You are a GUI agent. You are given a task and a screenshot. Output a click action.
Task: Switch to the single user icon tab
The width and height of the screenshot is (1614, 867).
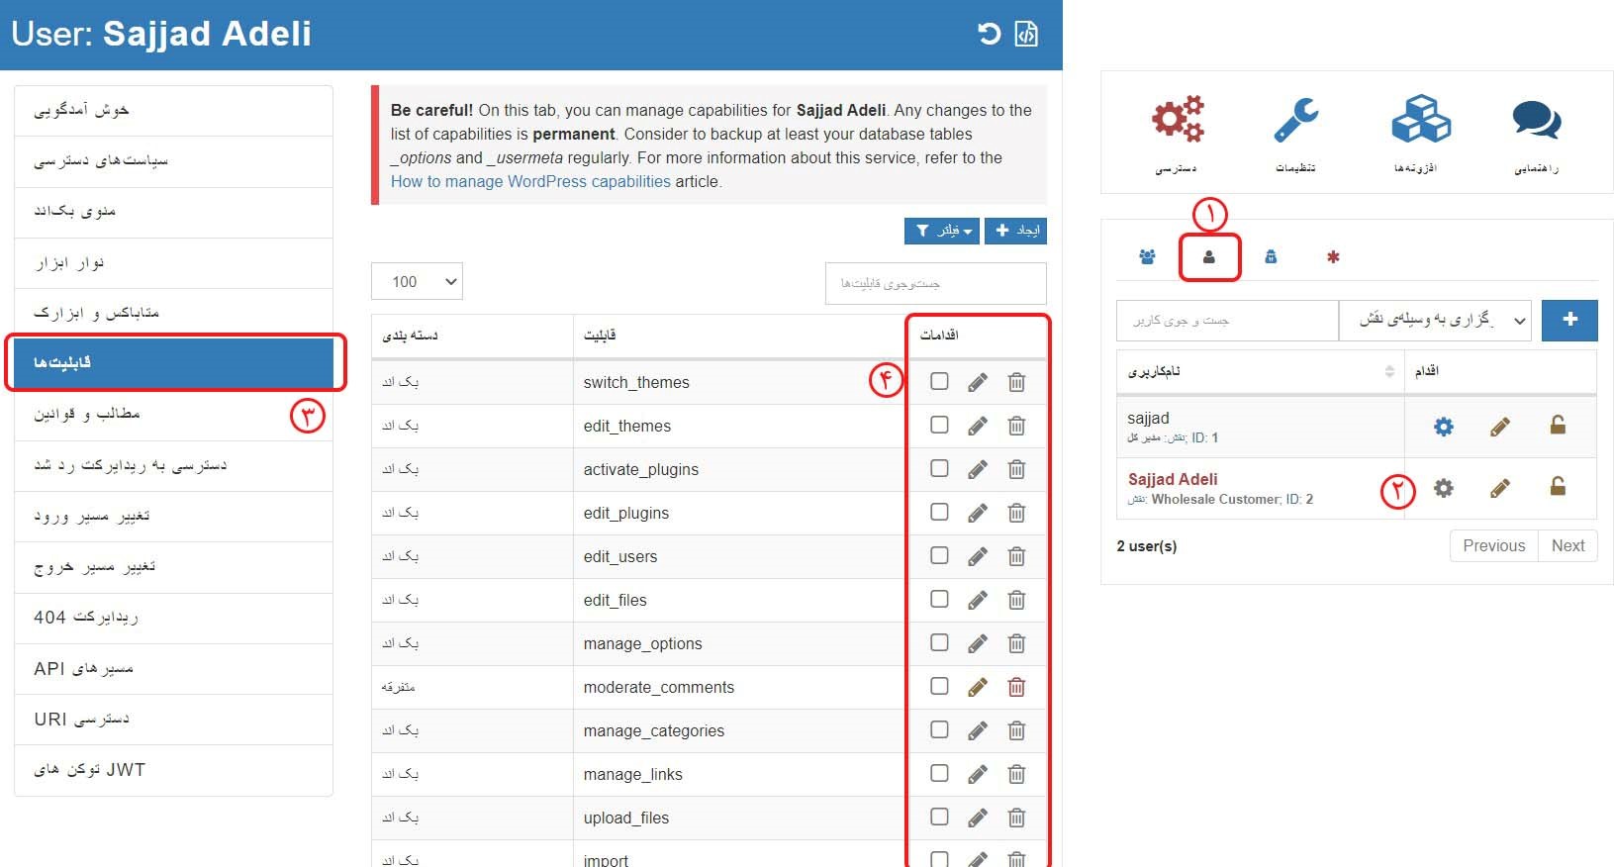1208,257
